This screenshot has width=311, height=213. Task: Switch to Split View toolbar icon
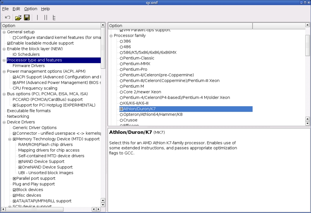[x=46, y=18]
